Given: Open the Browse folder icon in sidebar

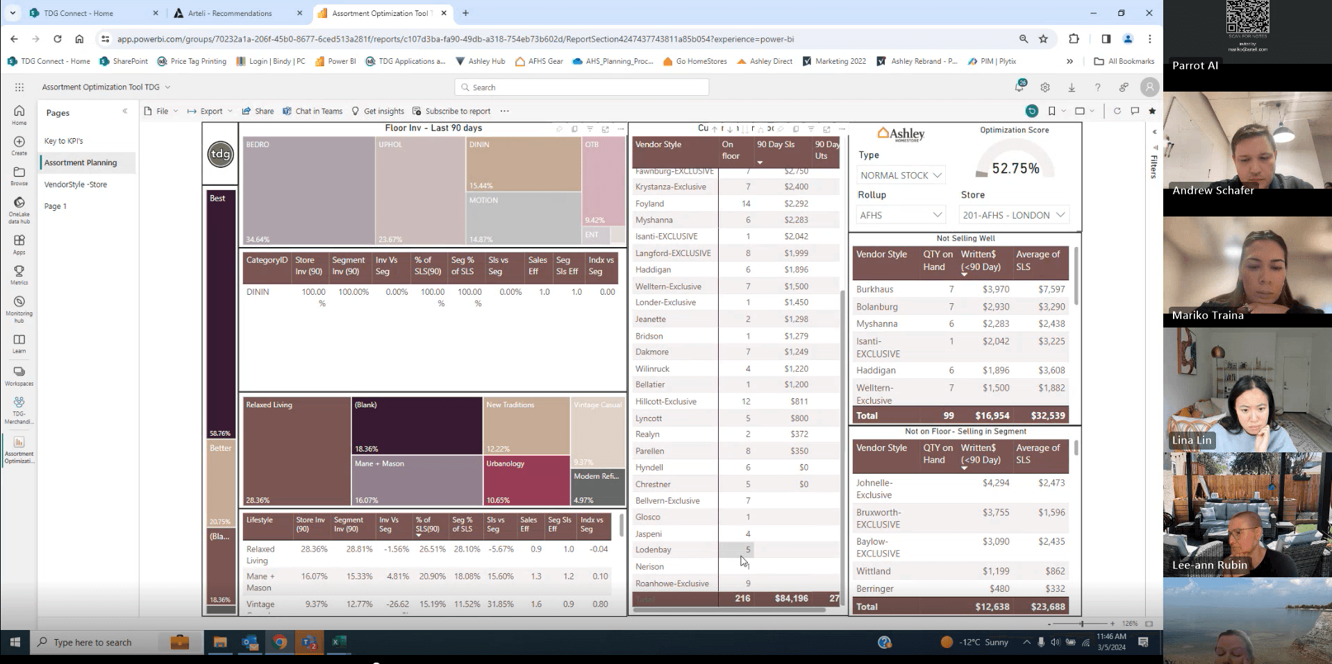Looking at the screenshot, I should [x=19, y=176].
